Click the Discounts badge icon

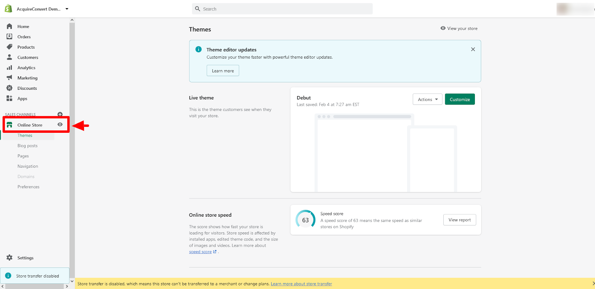click(10, 88)
